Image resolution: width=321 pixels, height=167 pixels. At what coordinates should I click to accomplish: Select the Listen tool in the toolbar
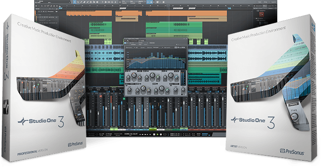[97, 2]
